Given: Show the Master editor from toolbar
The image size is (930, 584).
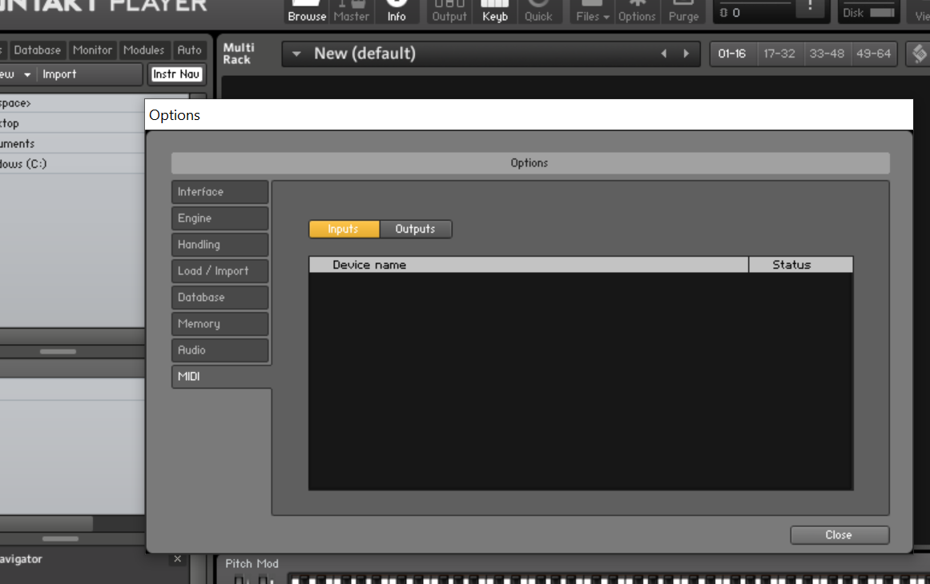Looking at the screenshot, I should [351, 11].
